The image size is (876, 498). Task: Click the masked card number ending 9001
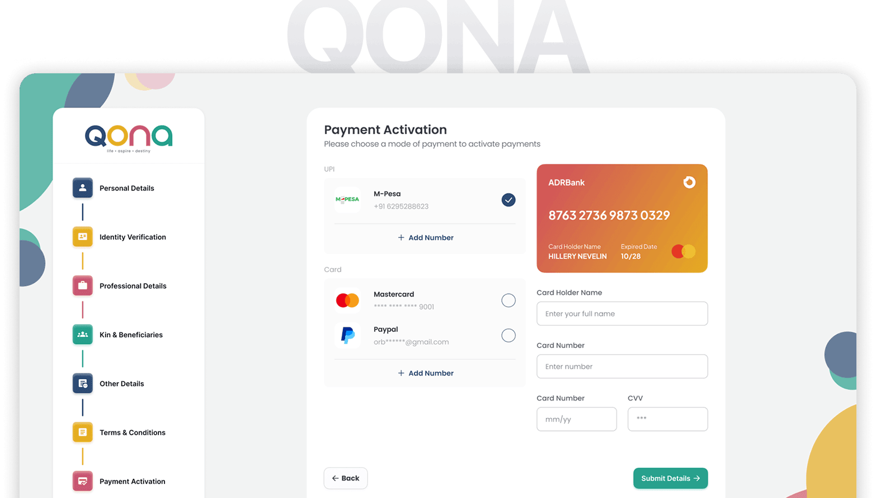tap(404, 307)
